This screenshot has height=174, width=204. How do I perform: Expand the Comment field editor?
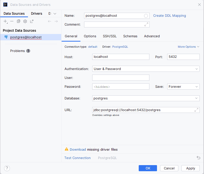[146, 24]
